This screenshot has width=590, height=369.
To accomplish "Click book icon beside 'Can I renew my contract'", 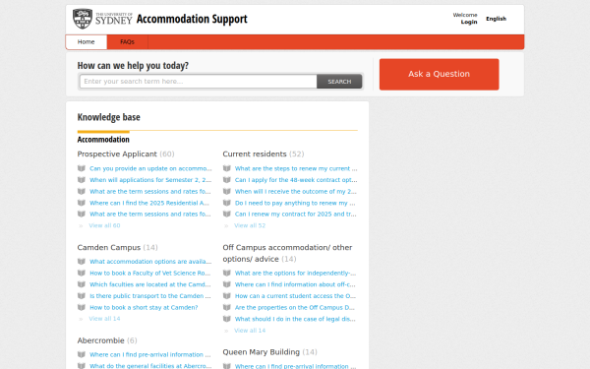I will [x=227, y=214].
